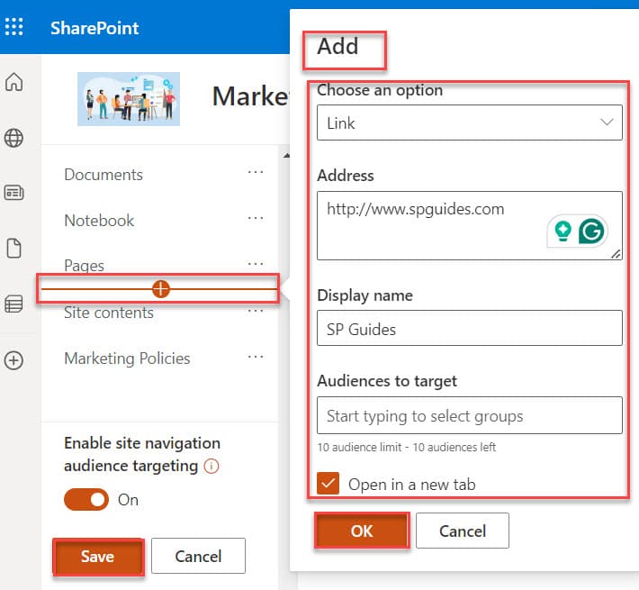Select the Notebook navigation item
Viewport: 639px width, 590px height.
tap(99, 220)
